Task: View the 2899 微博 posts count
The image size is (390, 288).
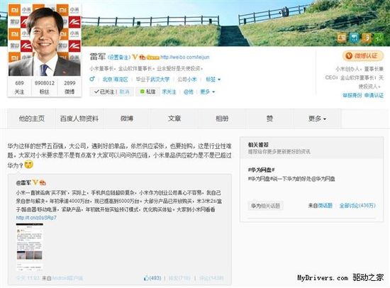Action: click(69, 87)
